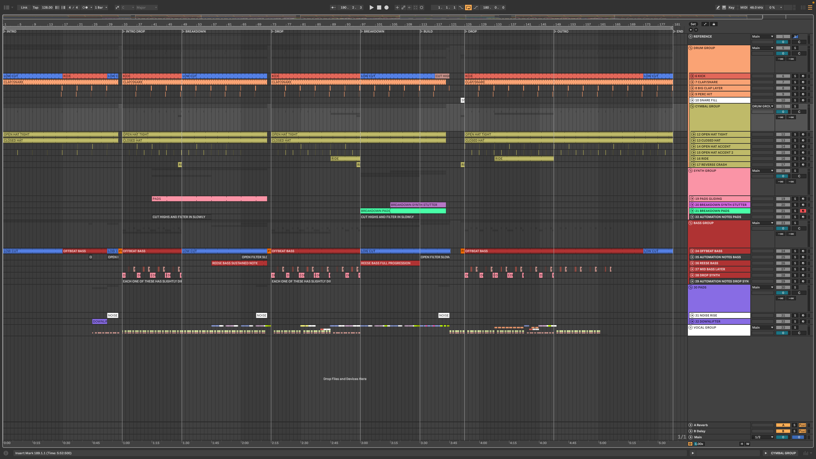Click the Set locator button
The width and height of the screenshot is (816, 459).
693,24
